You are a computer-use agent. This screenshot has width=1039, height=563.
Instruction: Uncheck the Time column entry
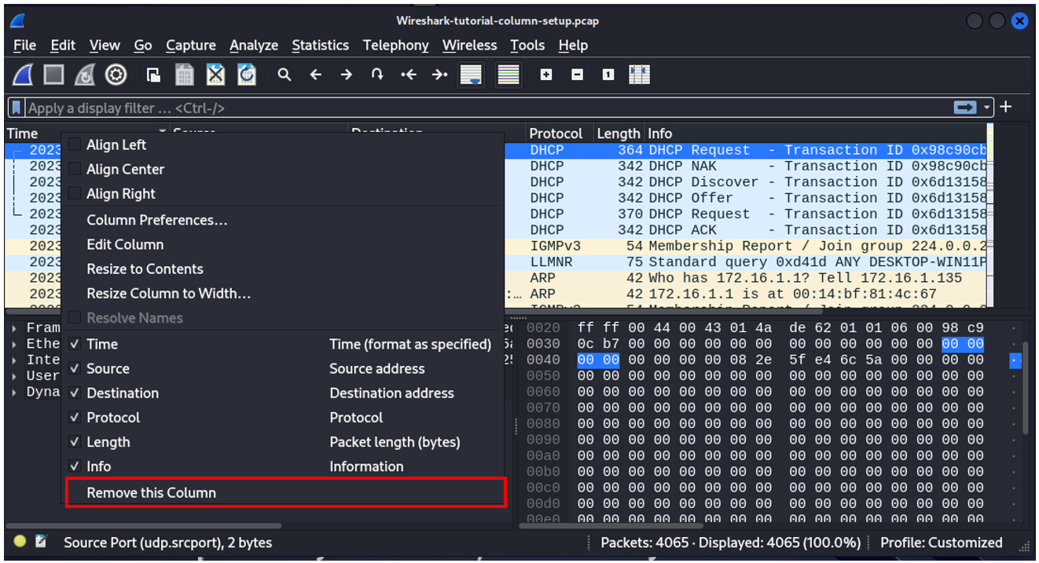click(x=75, y=344)
